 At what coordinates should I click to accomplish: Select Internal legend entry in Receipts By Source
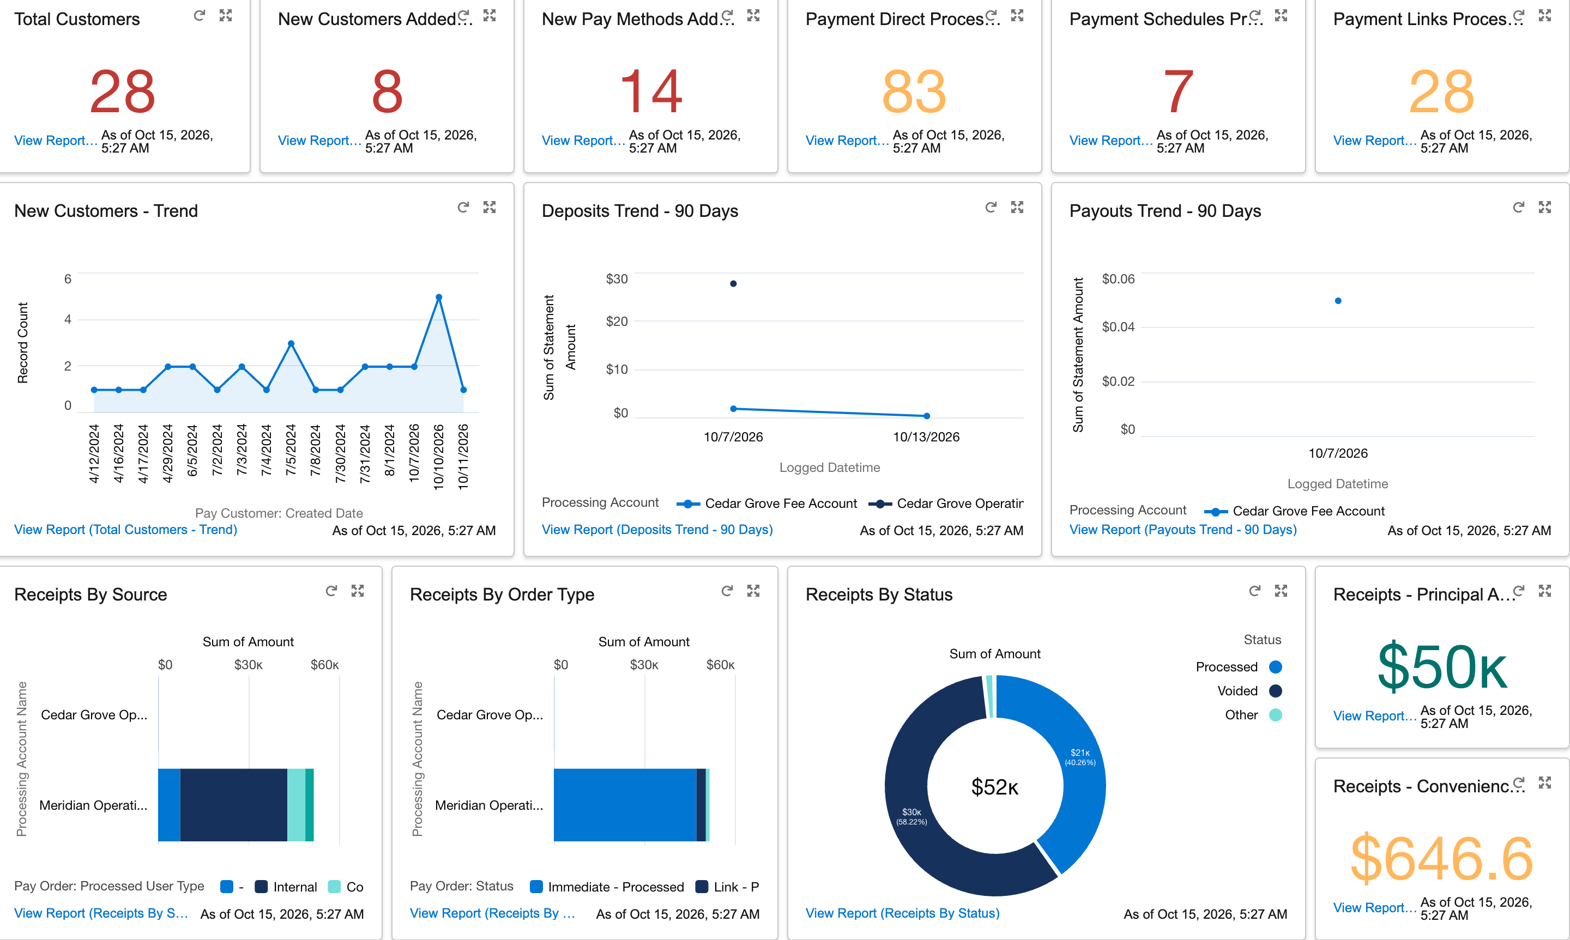286,887
